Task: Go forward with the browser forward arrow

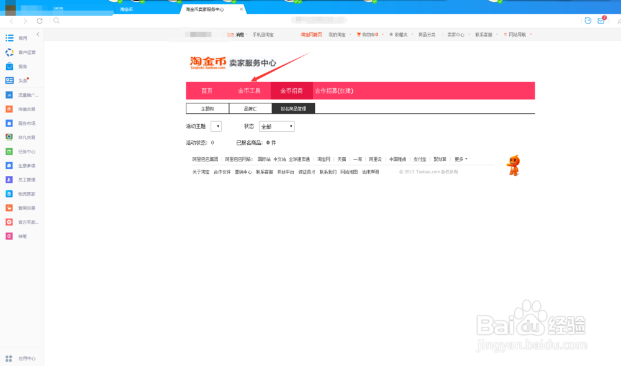Action: coord(25,21)
